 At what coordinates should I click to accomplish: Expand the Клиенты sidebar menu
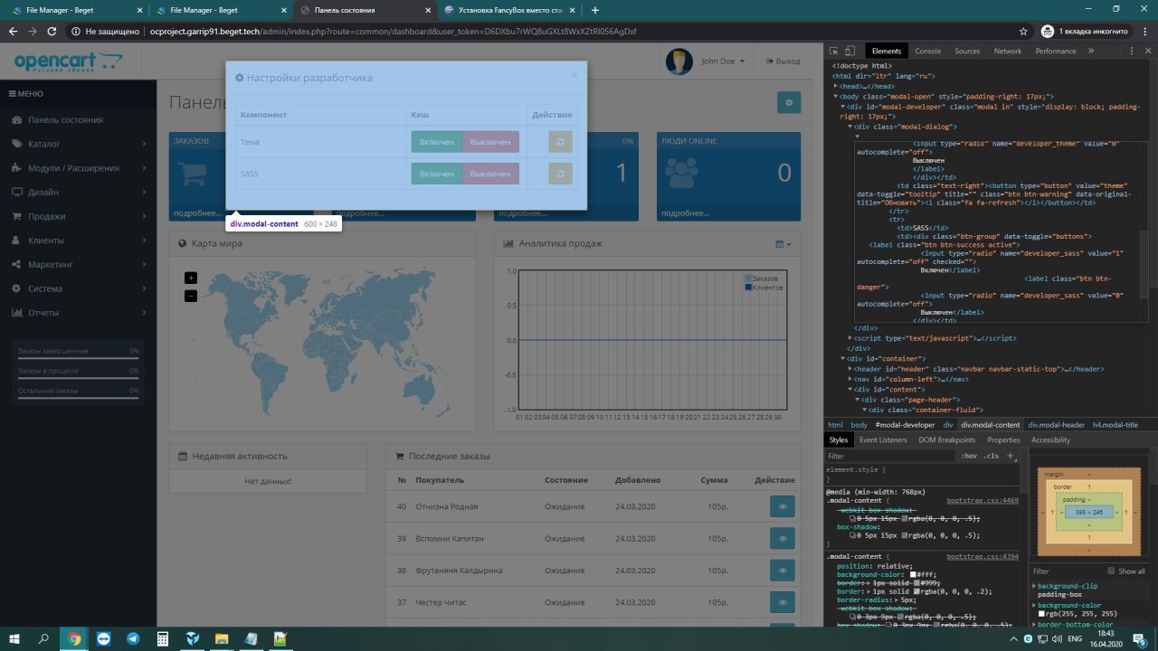click(x=78, y=241)
